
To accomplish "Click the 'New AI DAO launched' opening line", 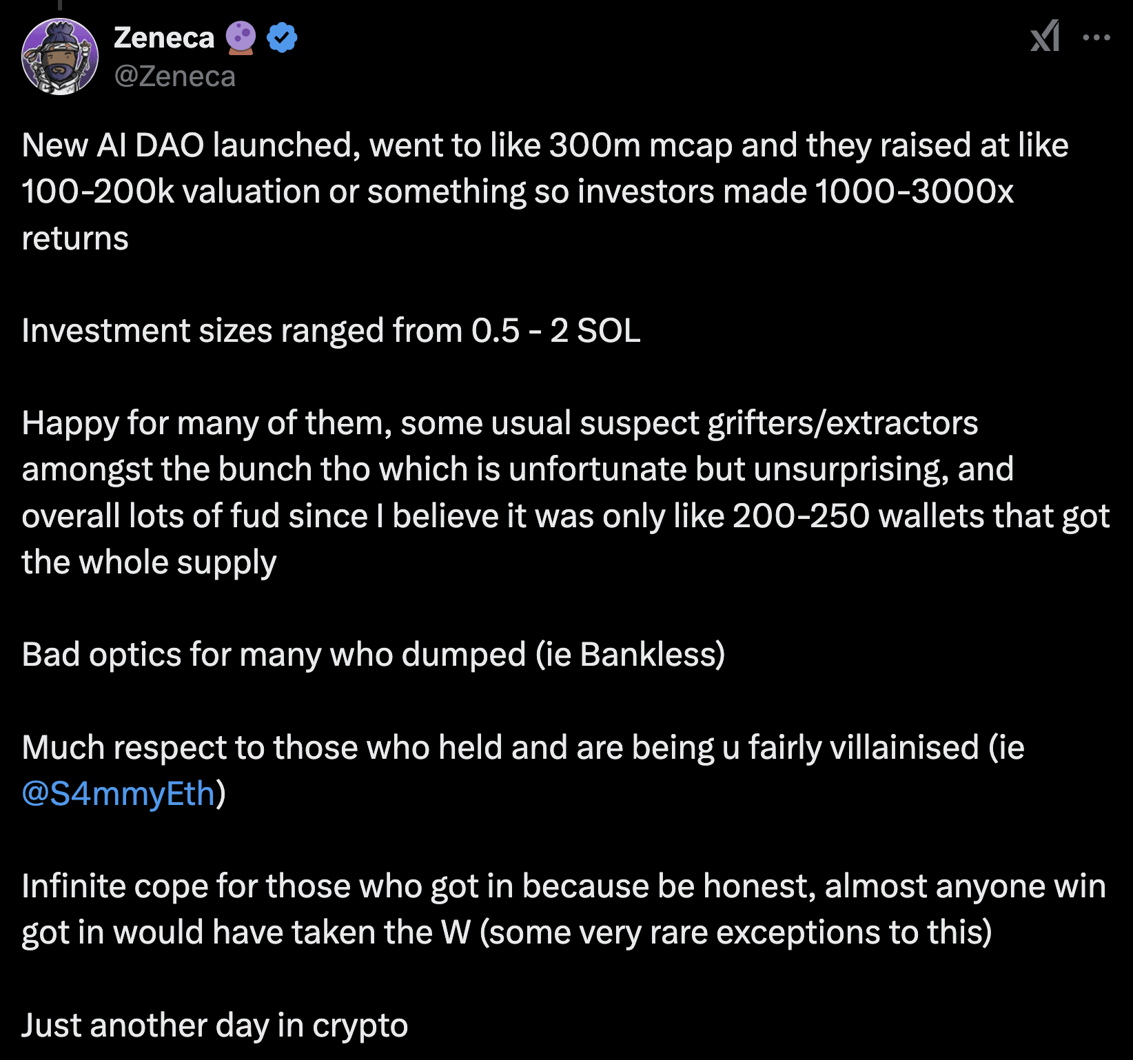I will tap(544, 145).
